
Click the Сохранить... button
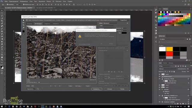(x=97, y=89)
